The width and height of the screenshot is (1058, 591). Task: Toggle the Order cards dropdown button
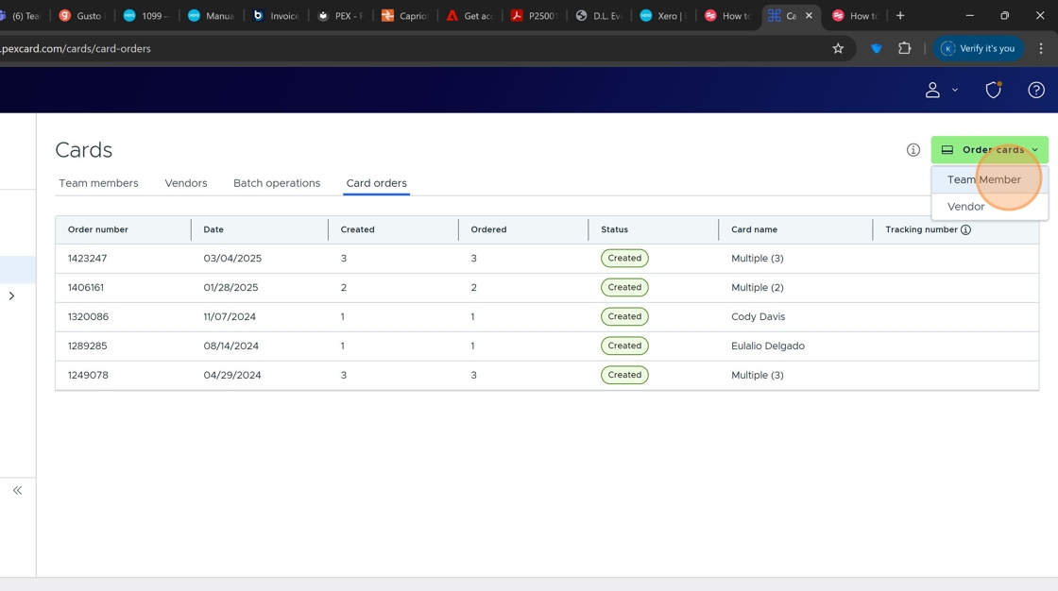989,150
